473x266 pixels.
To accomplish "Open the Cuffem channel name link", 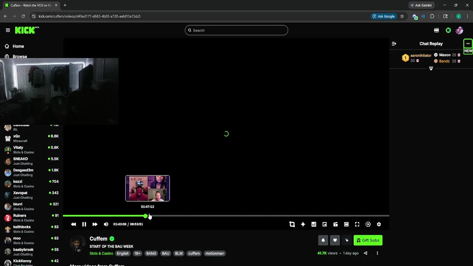I will (98, 239).
